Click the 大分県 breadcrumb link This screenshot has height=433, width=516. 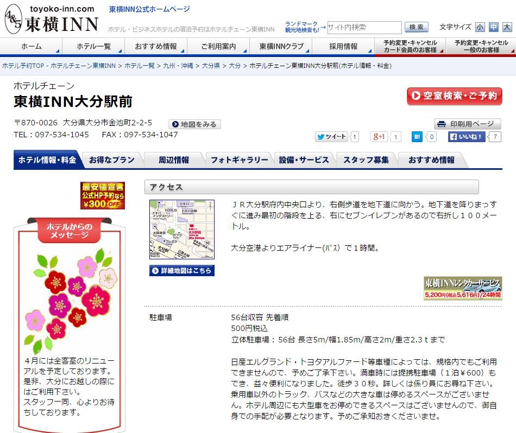point(211,66)
